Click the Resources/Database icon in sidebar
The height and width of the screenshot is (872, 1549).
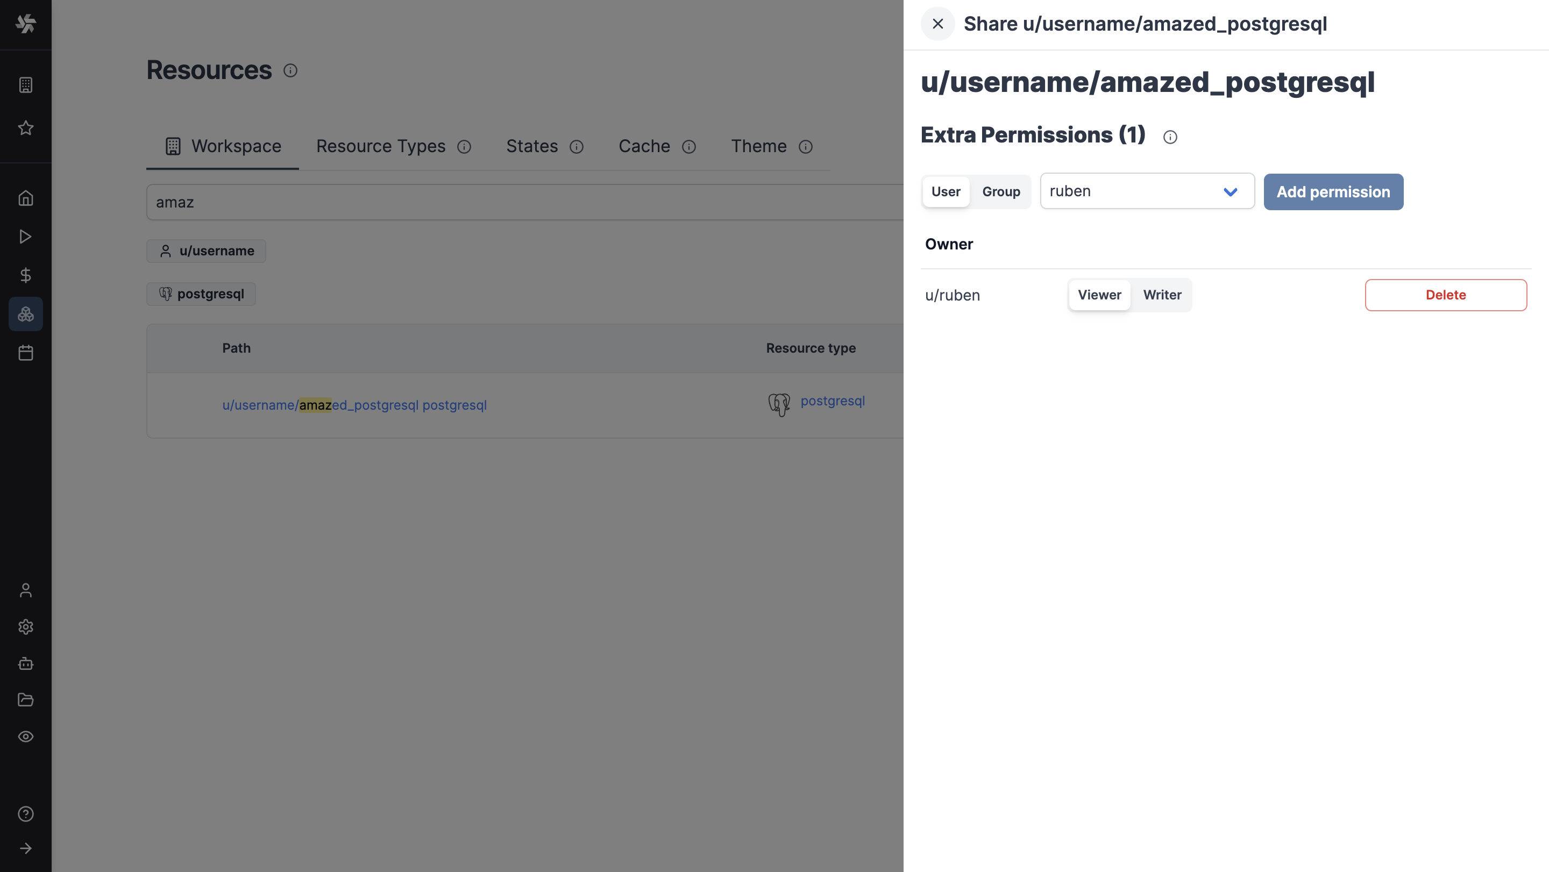(x=25, y=314)
